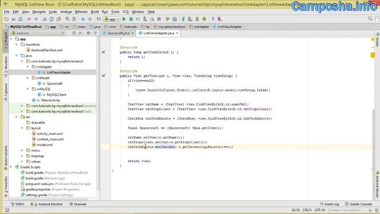Screen dimensions: 380x214
Task: Open the Gradle Console
Action: 359,204
